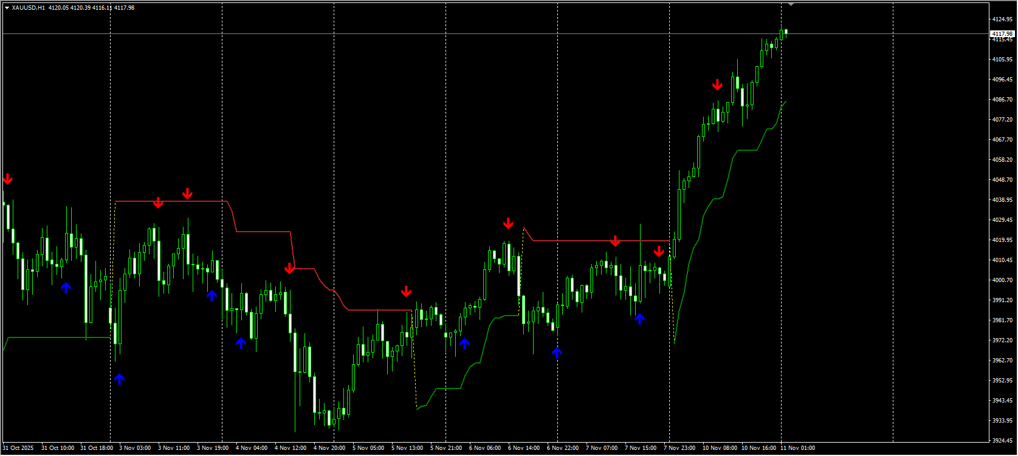Click the red down arrow at chart's far left edge
Viewport: 1018px width, 456px height.
(x=7, y=179)
